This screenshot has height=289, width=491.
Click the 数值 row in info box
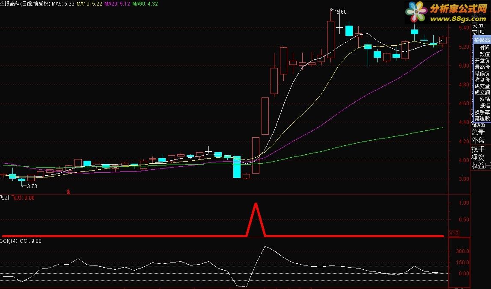(x=484, y=54)
